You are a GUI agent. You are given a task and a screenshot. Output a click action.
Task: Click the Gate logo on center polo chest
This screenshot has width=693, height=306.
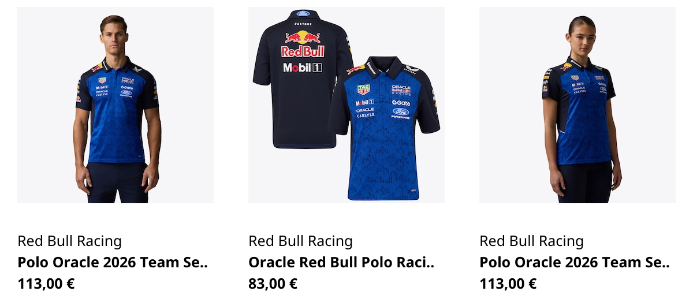401,103
